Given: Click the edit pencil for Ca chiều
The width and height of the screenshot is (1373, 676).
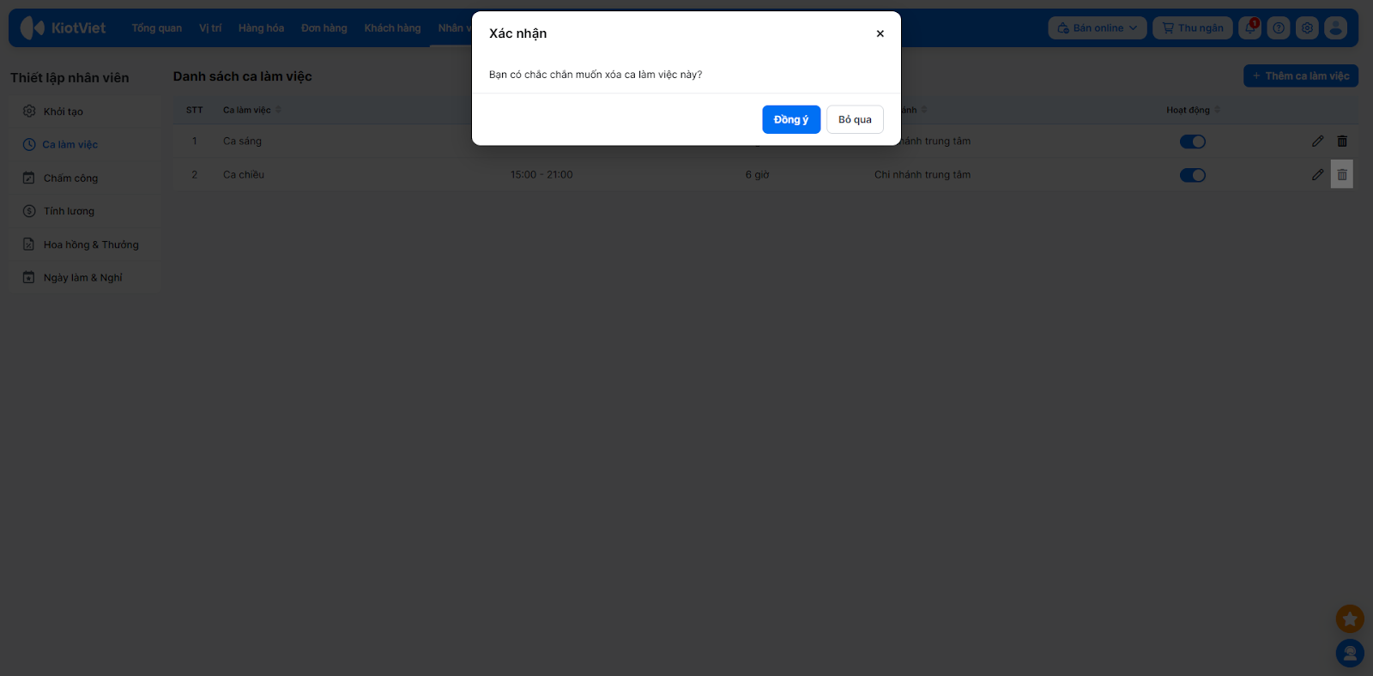Looking at the screenshot, I should pos(1318,175).
